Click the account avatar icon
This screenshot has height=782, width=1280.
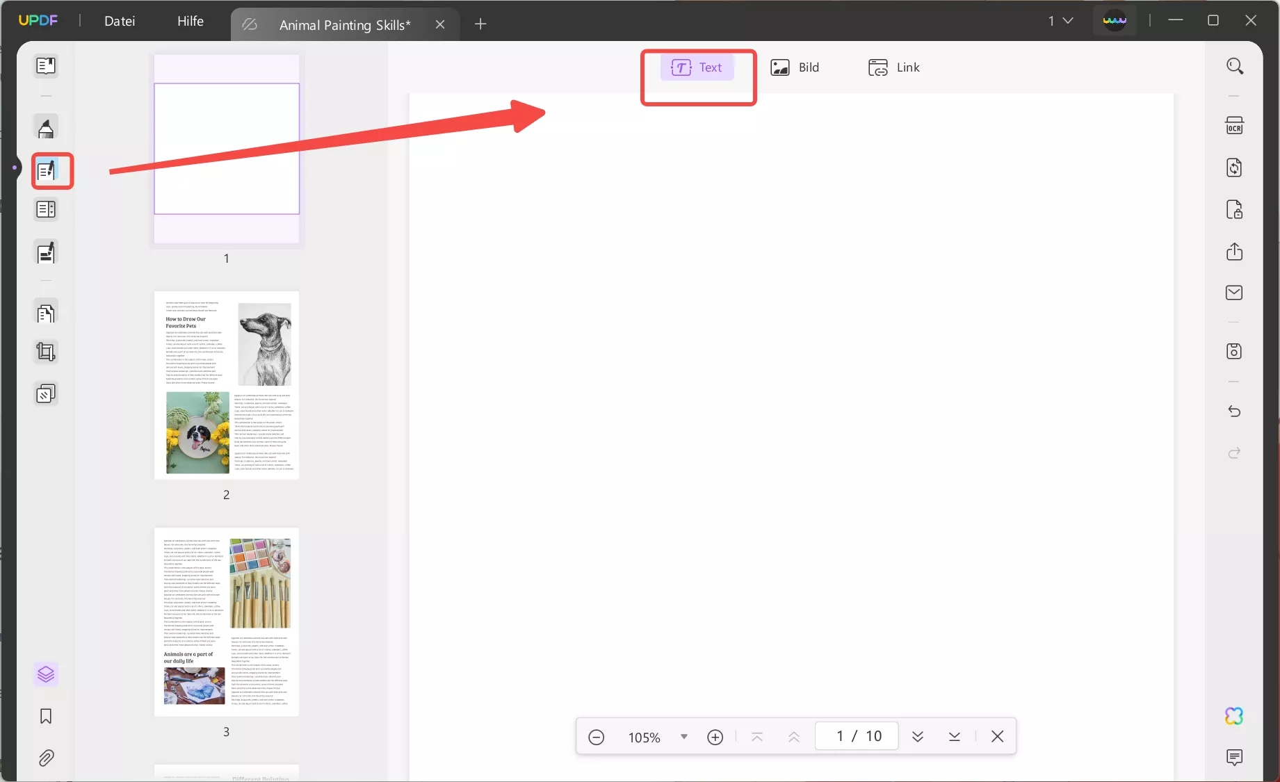1115,21
